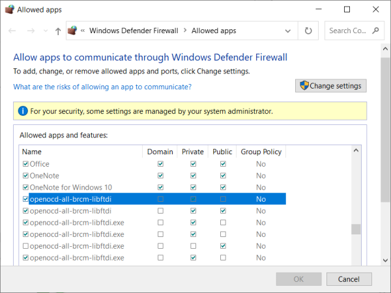This screenshot has height=293, width=391.
Task: Enable the unchecked openocd-all-brcm-libftdi.exe entry
Action: (25, 246)
